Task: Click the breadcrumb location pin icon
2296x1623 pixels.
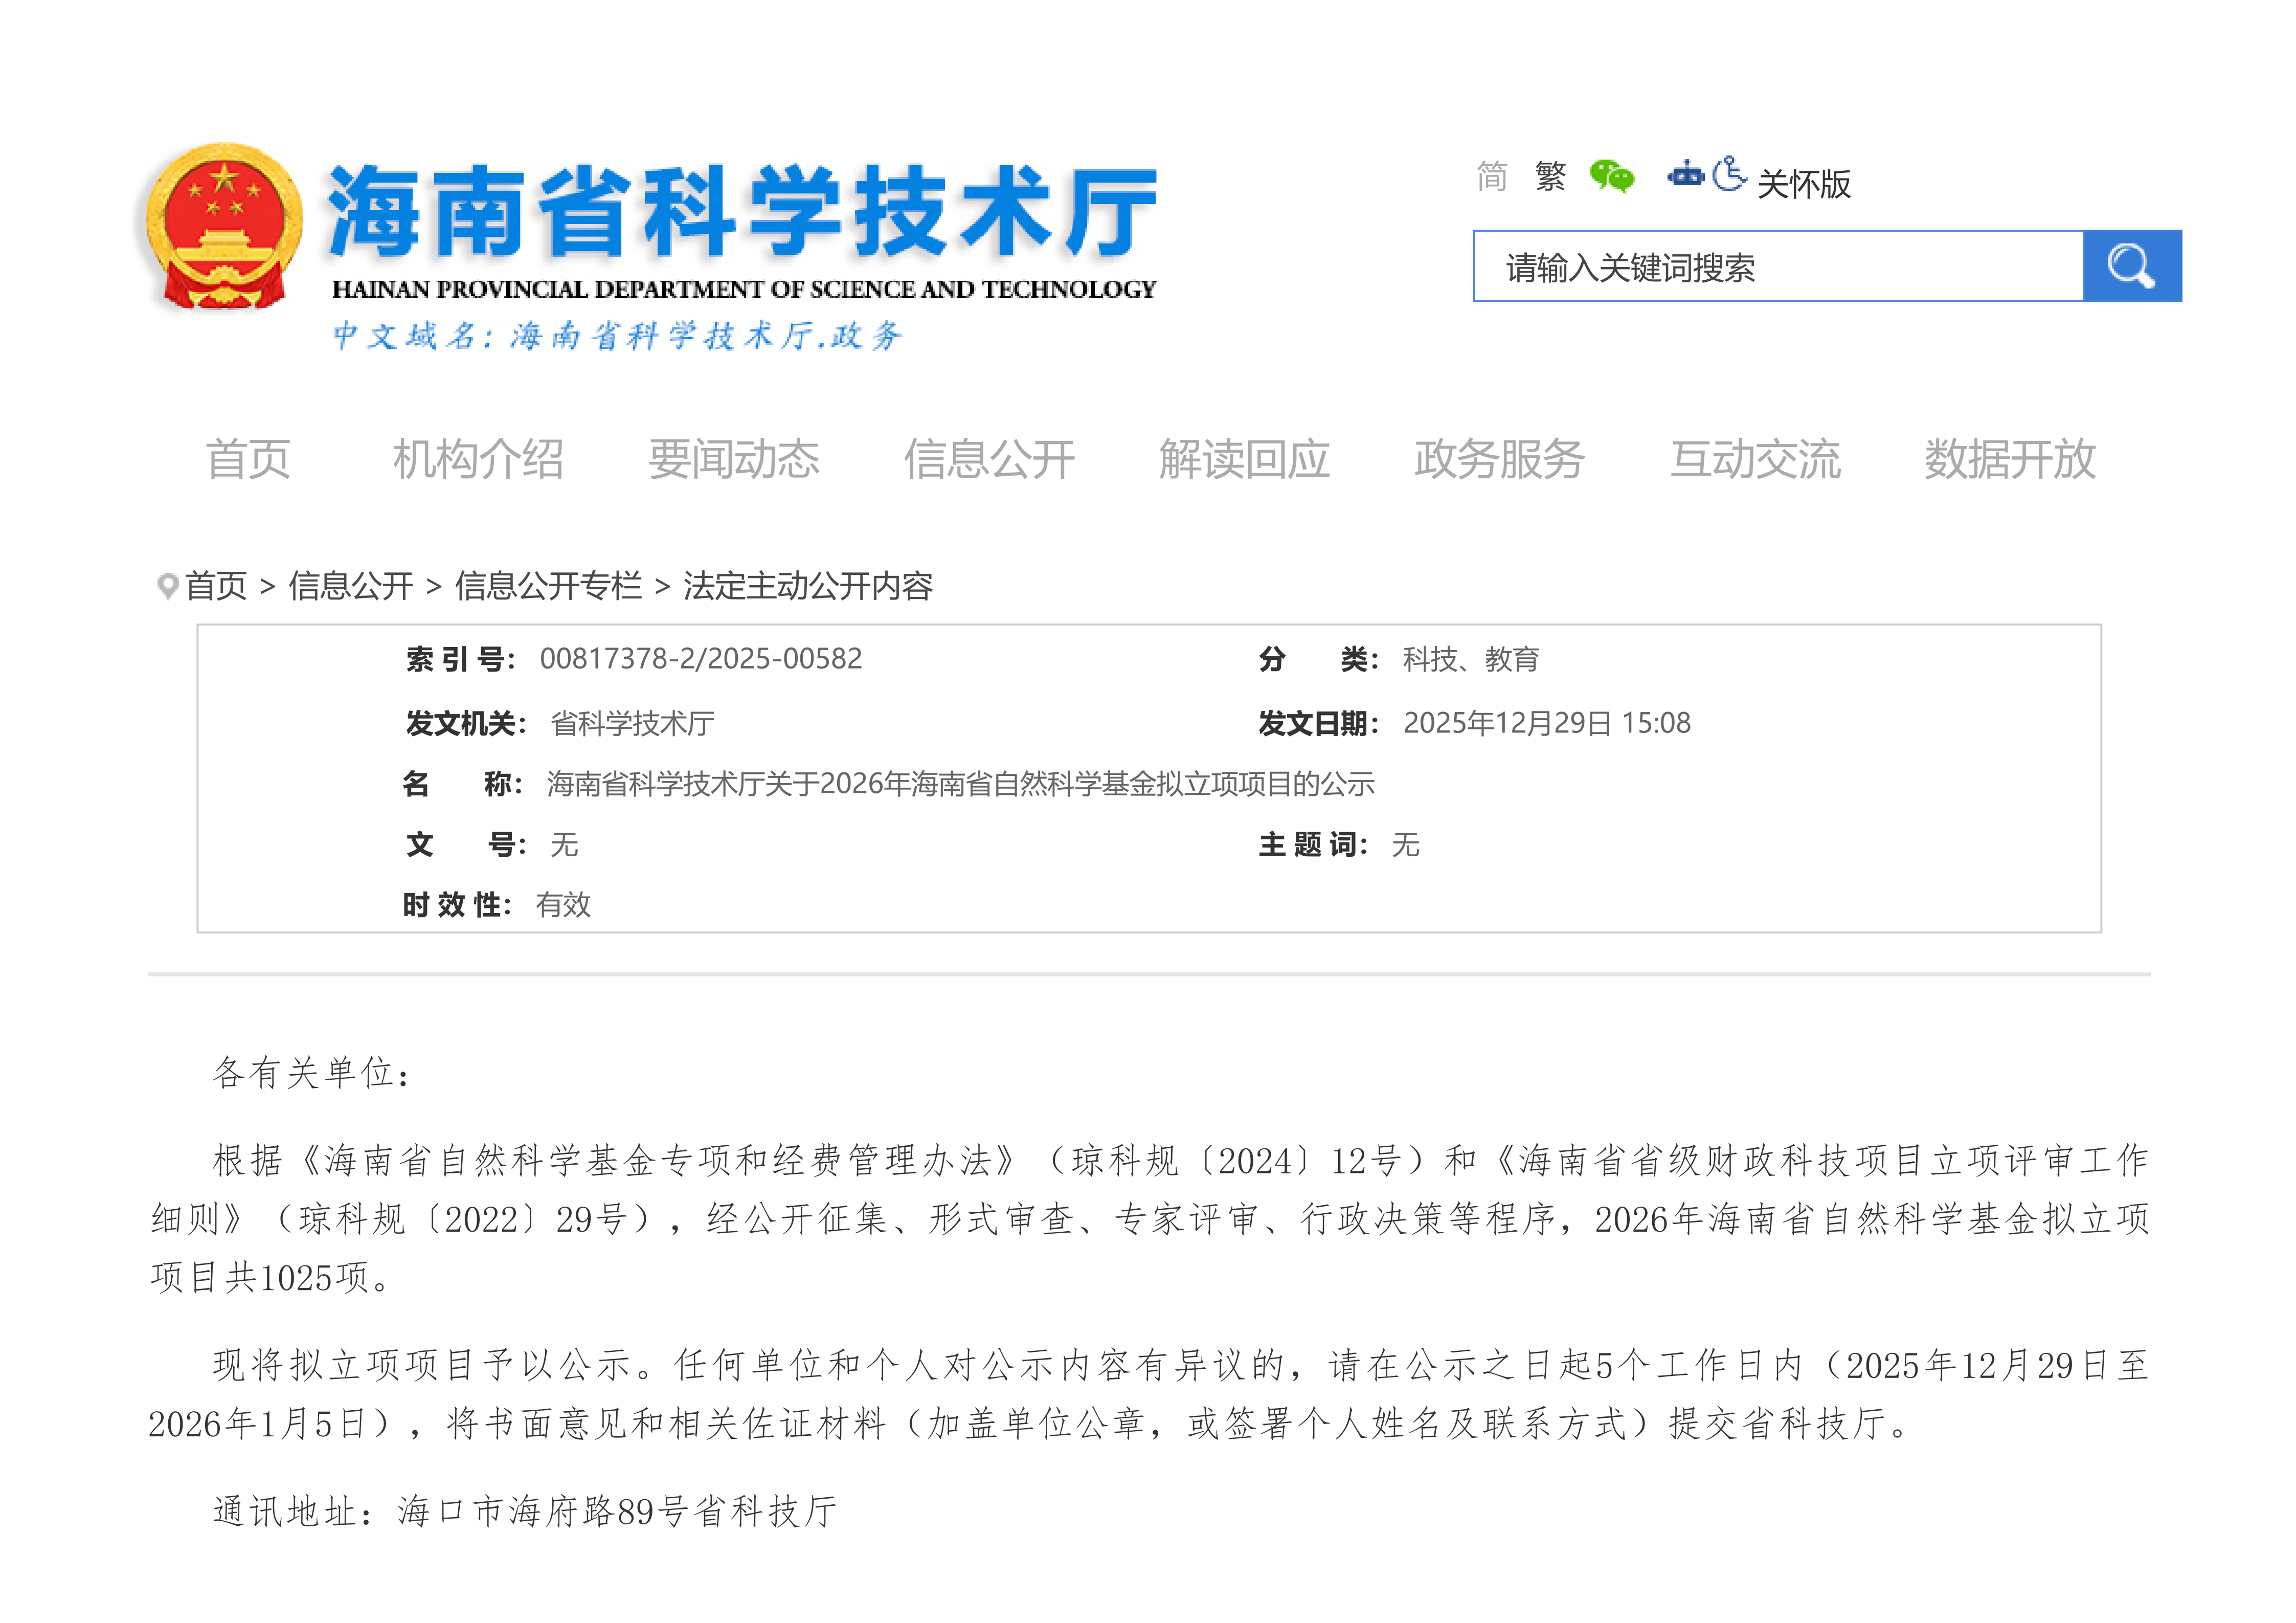Action: click(167, 586)
